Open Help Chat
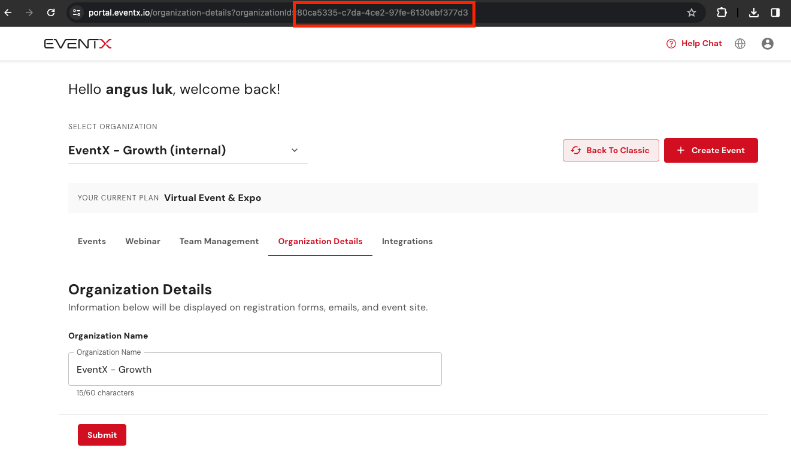791x463 pixels. [x=694, y=44]
